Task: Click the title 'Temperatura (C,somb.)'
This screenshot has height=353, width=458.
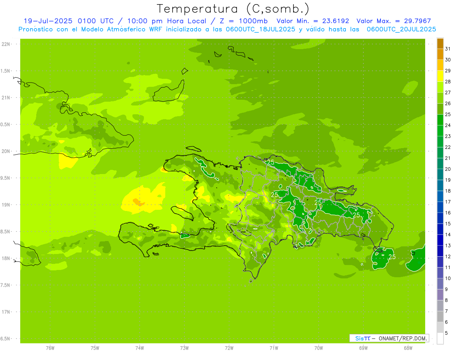Action: click(x=233, y=9)
